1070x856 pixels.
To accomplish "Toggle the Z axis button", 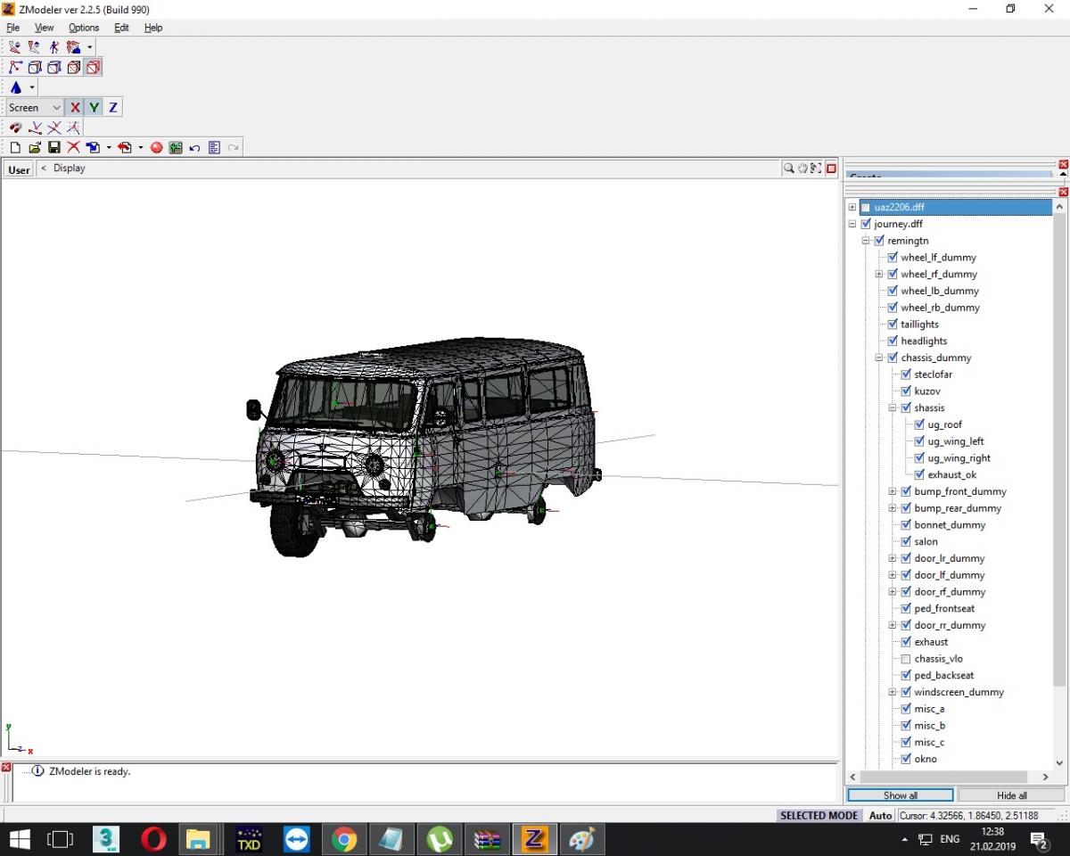I will 113,107.
